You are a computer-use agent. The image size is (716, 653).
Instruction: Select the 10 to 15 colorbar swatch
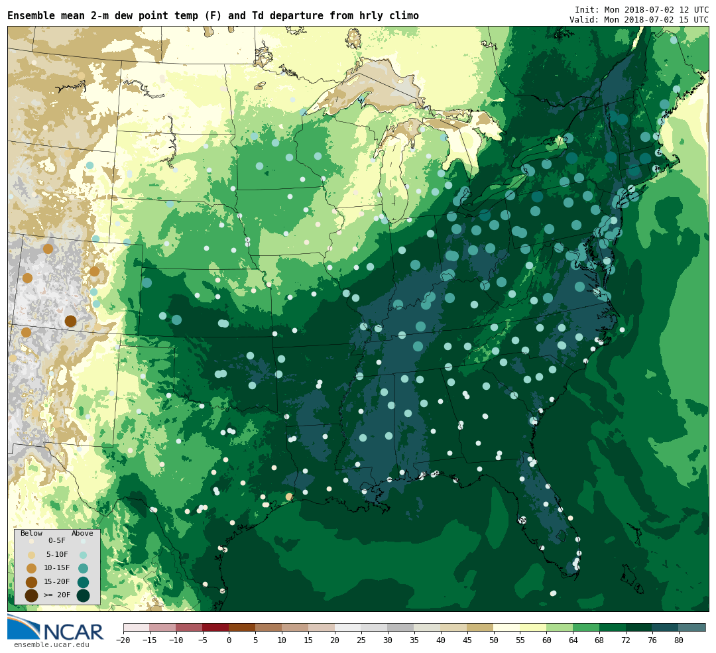[x=296, y=627]
